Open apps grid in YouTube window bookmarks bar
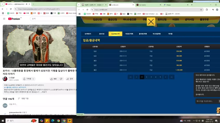 tap(3, 13)
